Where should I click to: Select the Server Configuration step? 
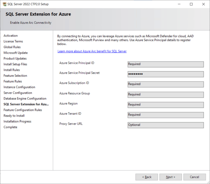[18, 93]
